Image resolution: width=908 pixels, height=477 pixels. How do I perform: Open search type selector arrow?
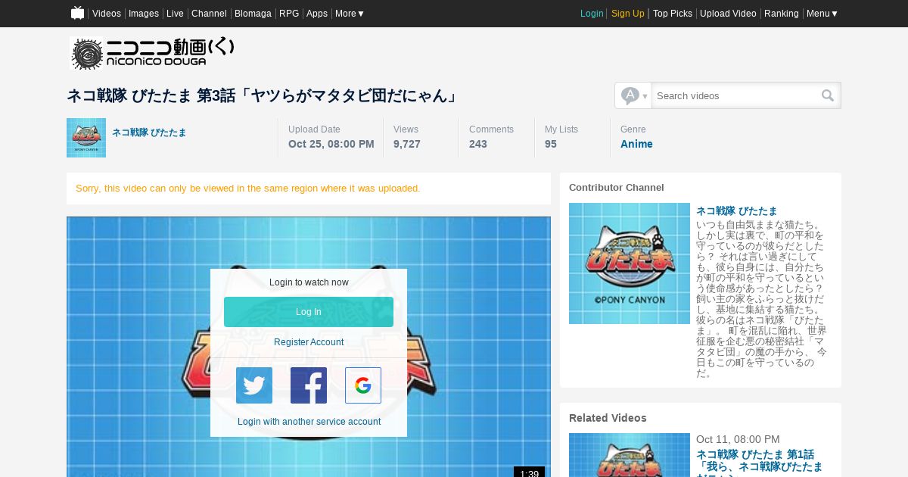[634, 95]
